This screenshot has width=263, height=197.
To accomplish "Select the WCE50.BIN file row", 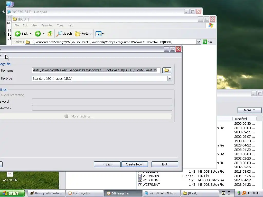I will (x=197, y=176).
